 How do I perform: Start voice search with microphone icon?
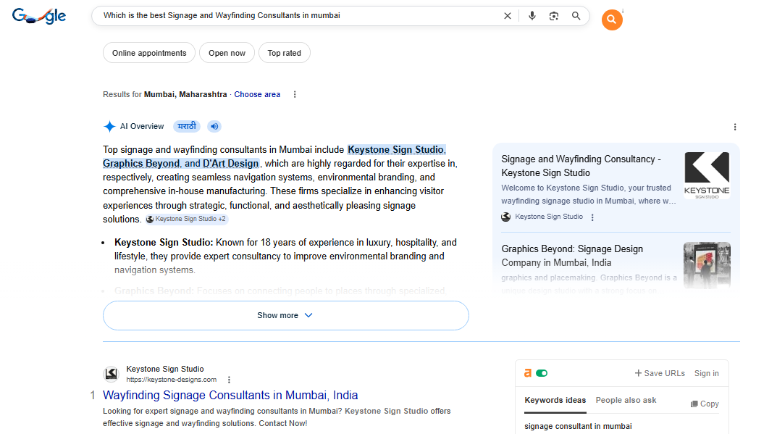click(x=532, y=16)
